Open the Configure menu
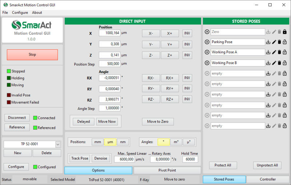The image size is (291, 185). click(20, 12)
